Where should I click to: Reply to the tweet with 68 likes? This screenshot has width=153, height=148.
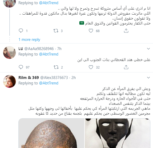pos(21,31)
